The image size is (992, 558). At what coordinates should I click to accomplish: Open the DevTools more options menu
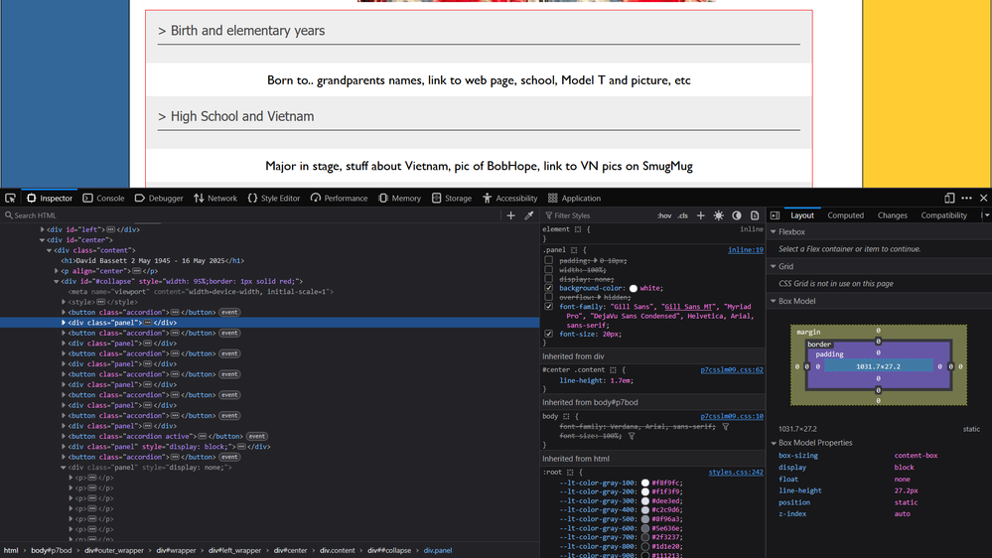point(966,199)
